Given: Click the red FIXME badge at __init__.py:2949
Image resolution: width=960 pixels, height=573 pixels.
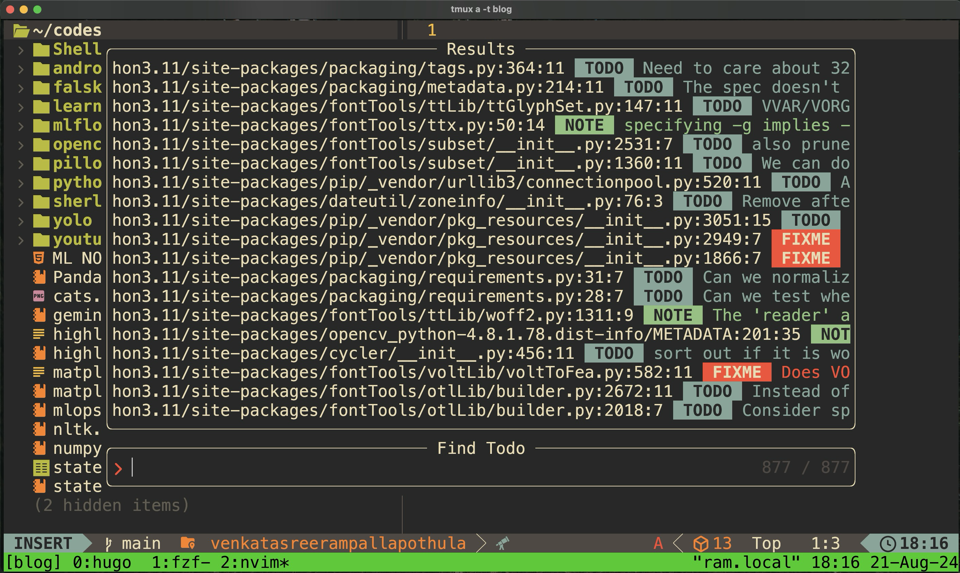Looking at the screenshot, I should [806, 239].
